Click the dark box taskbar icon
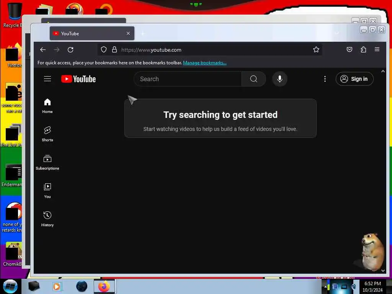 [x=34, y=286]
